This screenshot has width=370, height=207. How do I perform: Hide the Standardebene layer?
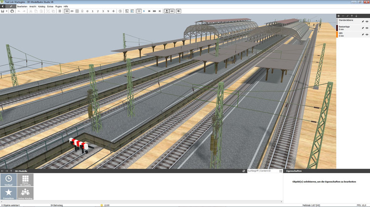367,22
